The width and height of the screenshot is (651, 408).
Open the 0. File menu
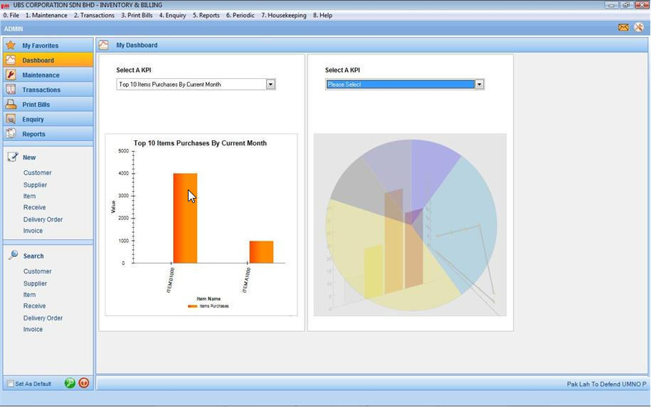point(11,16)
